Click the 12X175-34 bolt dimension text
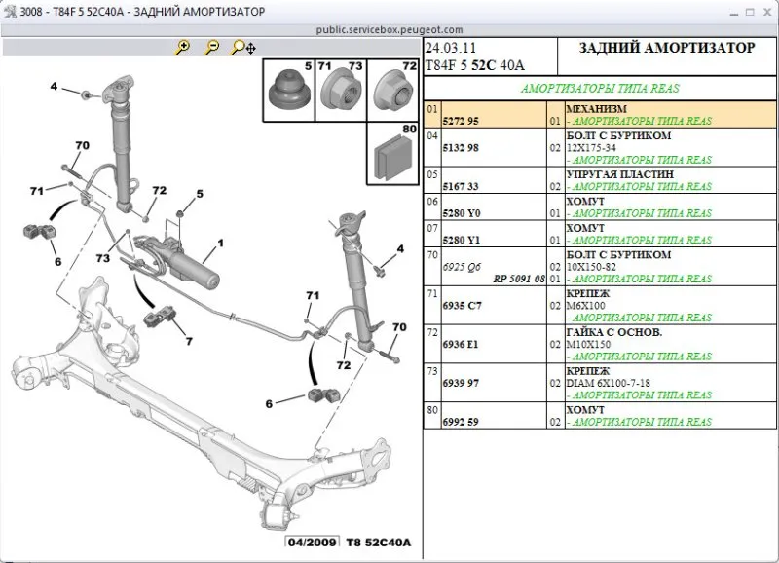 click(x=591, y=148)
